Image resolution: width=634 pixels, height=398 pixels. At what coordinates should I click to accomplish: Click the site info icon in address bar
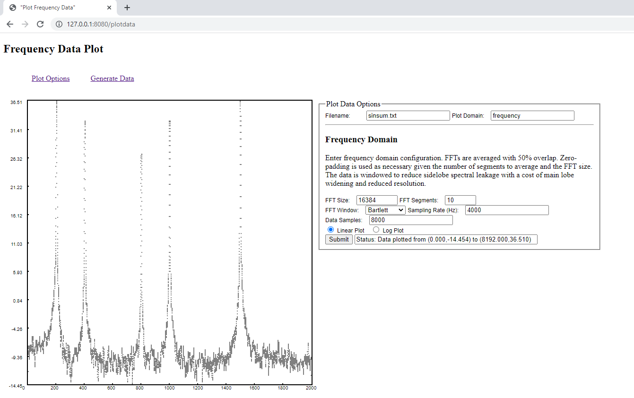coord(59,24)
